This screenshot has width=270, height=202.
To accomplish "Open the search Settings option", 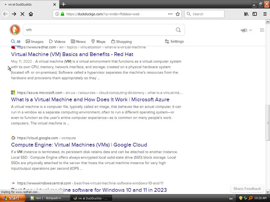I will [x=174, y=41].
